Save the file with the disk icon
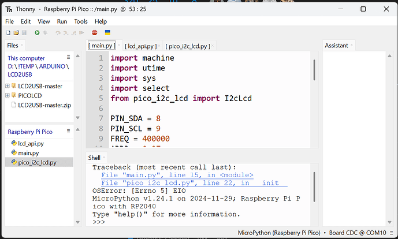The width and height of the screenshot is (398, 239). click(x=24, y=32)
